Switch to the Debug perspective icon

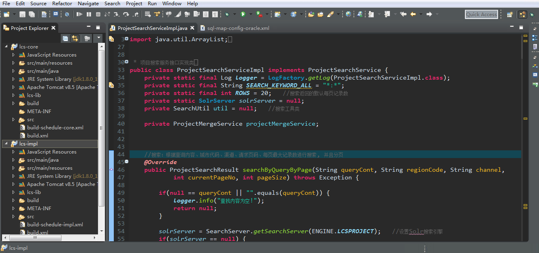532,15
